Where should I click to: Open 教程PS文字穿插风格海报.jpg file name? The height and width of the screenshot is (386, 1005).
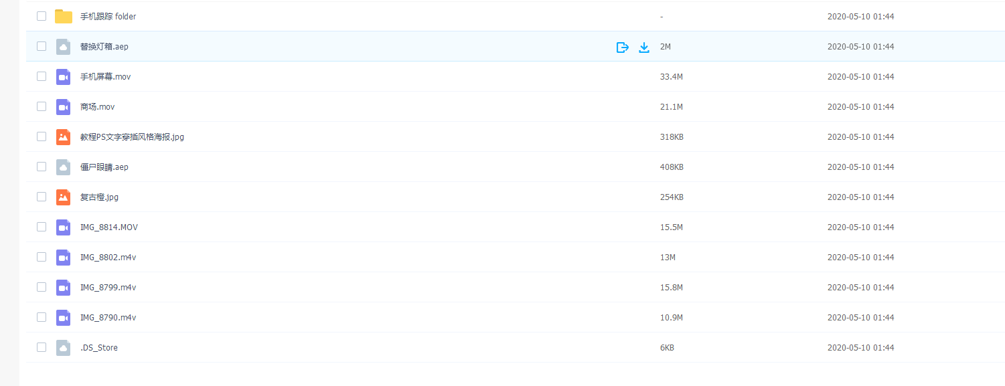132,137
